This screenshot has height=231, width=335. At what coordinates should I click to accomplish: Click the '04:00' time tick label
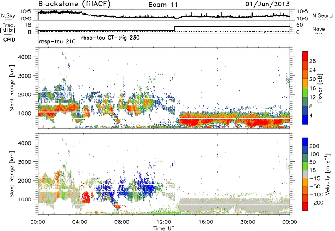click(x=80, y=222)
